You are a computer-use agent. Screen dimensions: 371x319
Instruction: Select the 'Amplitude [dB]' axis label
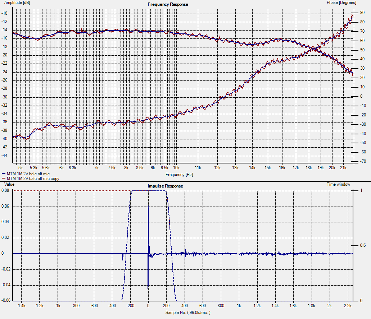click(x=17, y=3)
